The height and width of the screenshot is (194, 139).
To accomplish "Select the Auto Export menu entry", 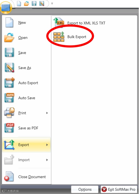I will [x=26, y=83].
